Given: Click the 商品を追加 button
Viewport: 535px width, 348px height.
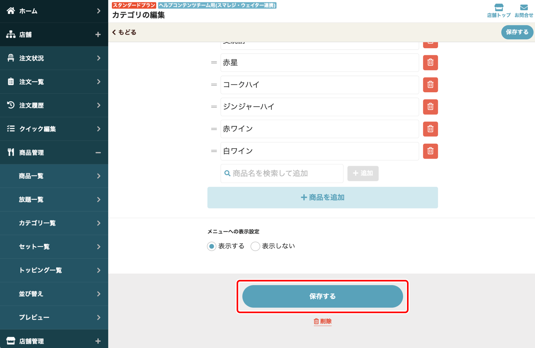Looking at the screenshot, I should pyautogui.click(x=323, y=198).
